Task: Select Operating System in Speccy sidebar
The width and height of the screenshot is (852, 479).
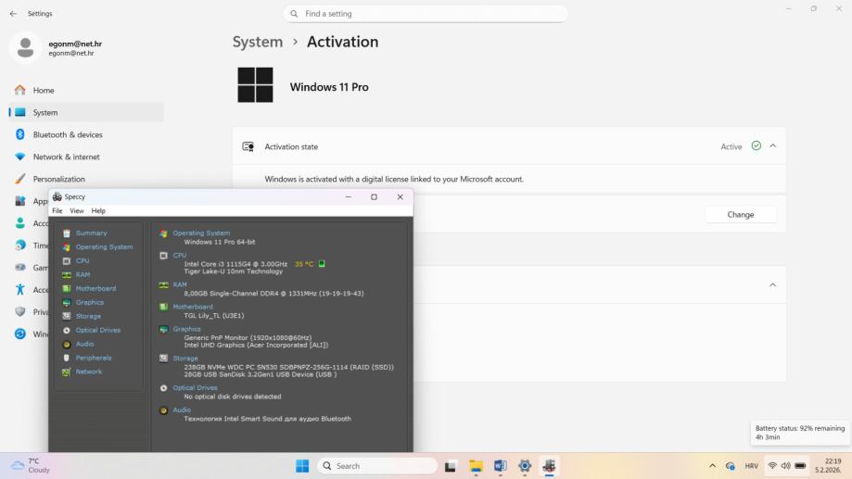Action: point(104,246)
